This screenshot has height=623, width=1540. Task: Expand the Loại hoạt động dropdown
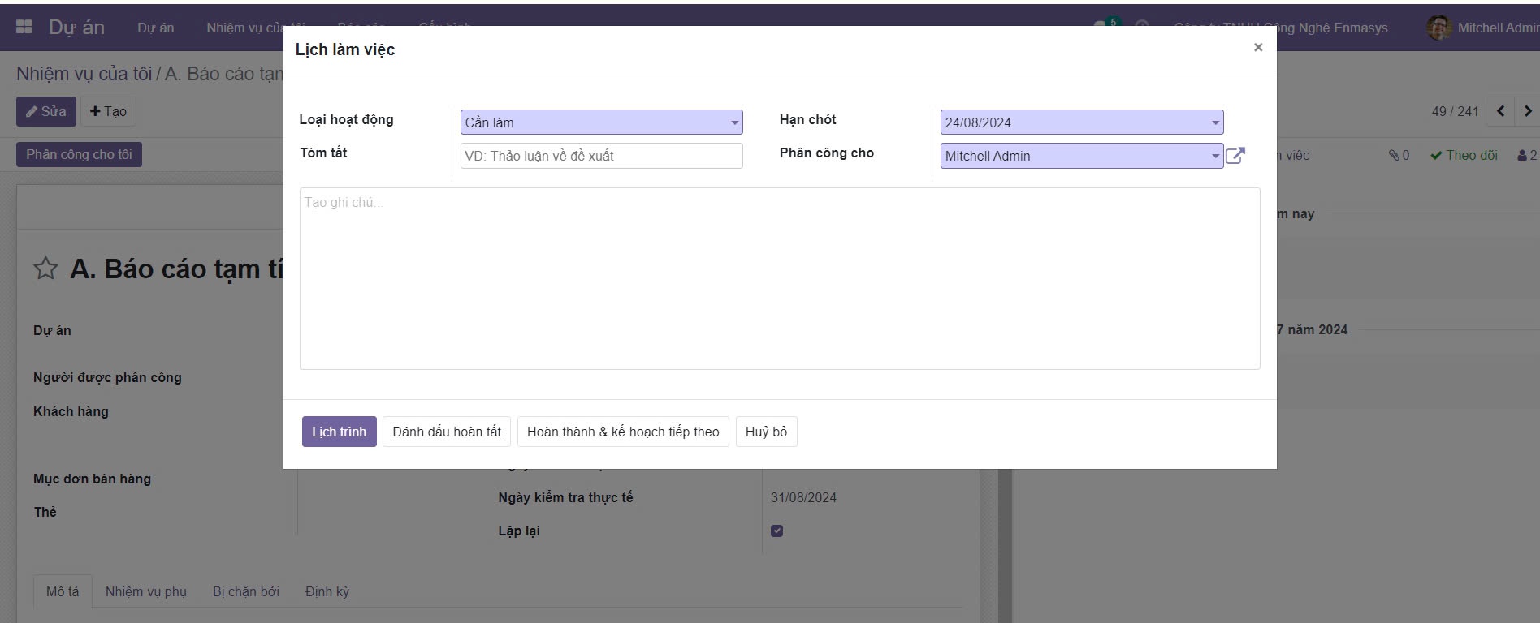(x=601, y=122)
